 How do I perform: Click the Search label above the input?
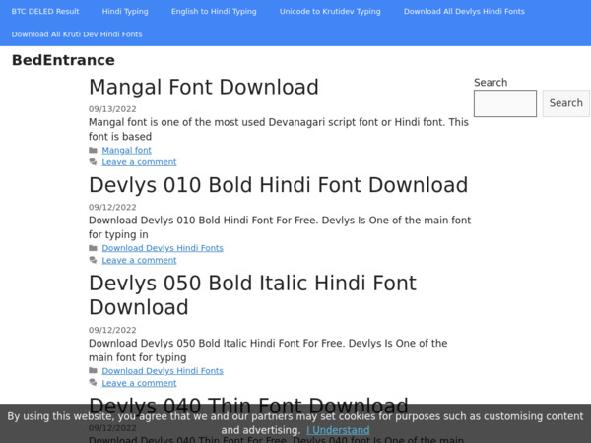[x=491, y=83]
